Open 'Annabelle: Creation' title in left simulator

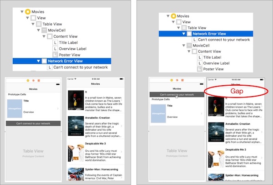pyautogui.click(x=97, y=118)
